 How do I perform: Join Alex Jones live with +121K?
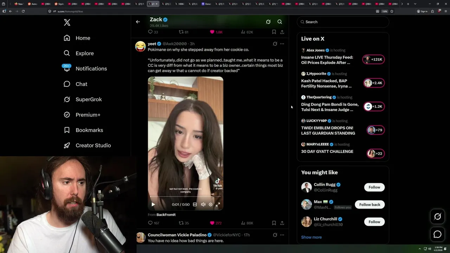pyautogui.click(x=374, y=59)
